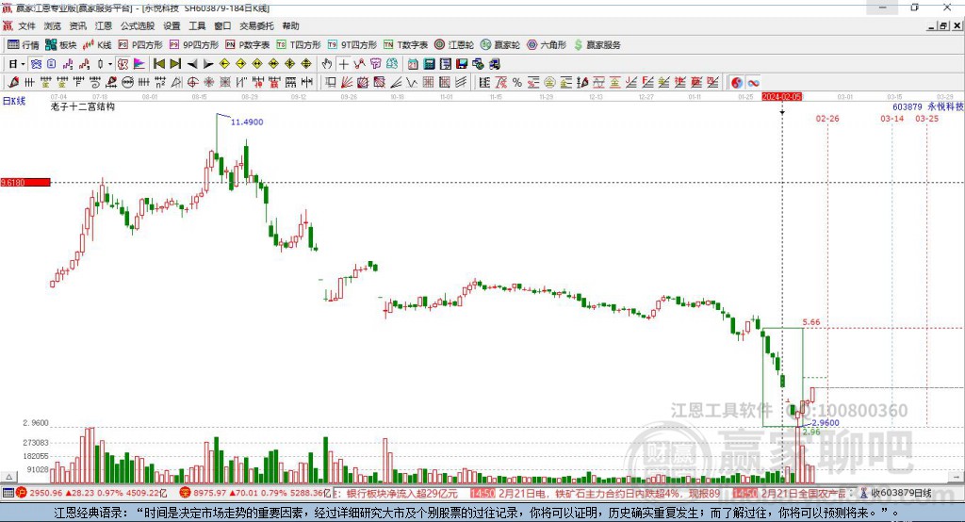Open the 设置 menu

(172, 25)
